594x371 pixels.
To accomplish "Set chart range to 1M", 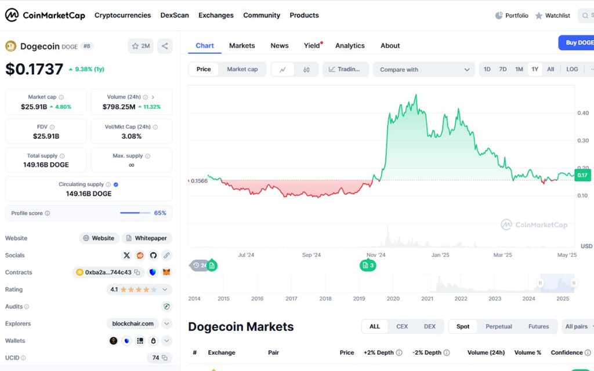I will pos(519,70).
